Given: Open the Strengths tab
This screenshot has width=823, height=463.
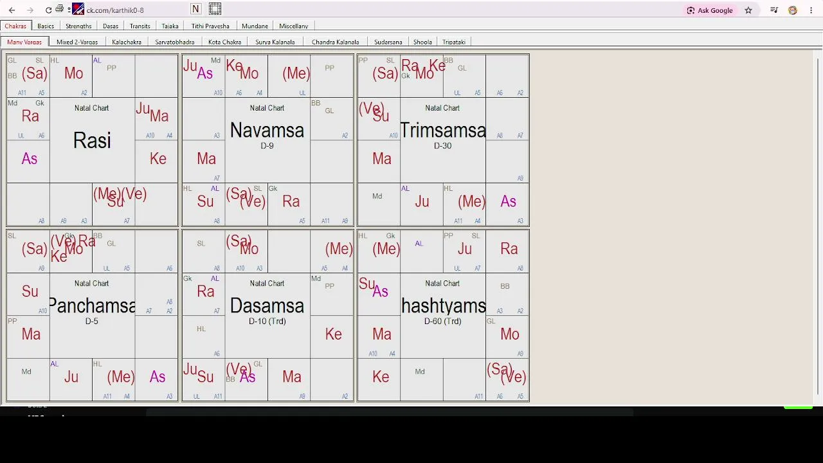Looking at the screenshot, I should point(78,26).
